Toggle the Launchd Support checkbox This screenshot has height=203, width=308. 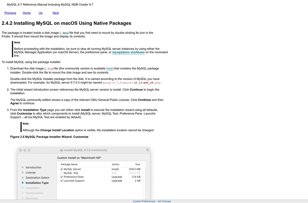tap(62, 181)
